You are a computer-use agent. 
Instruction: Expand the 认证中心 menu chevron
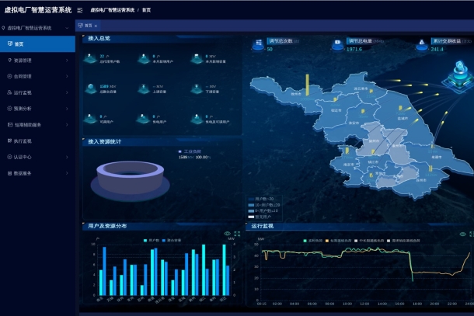(x=67, y=157)
